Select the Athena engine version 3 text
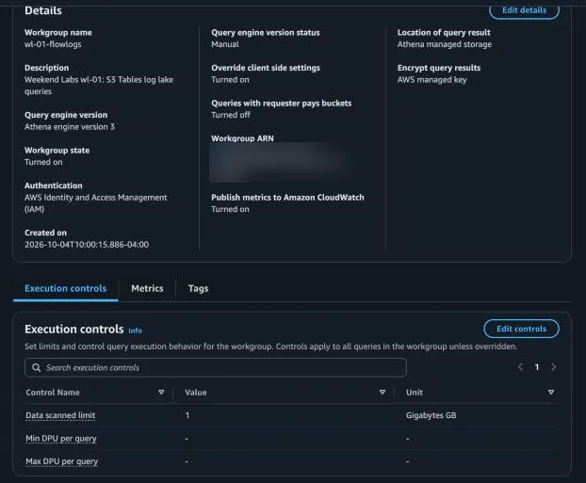586x483 pixels. point(70,127)
